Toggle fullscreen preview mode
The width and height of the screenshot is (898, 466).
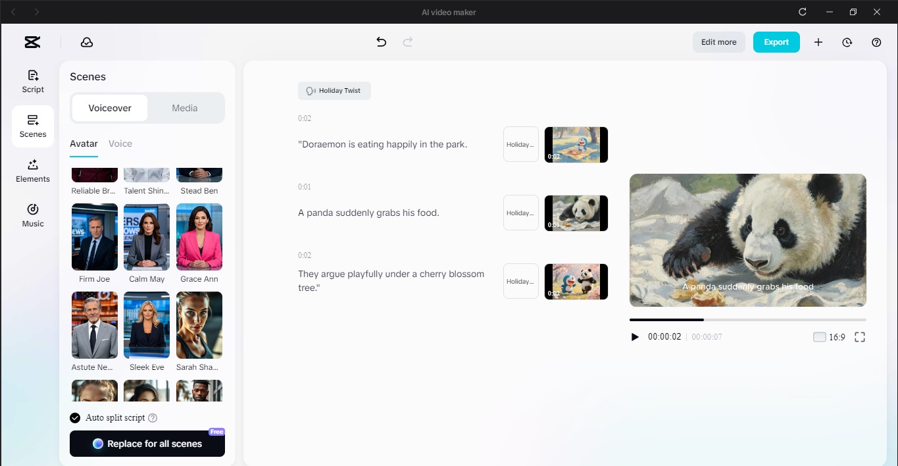click(x=860, y=336)
